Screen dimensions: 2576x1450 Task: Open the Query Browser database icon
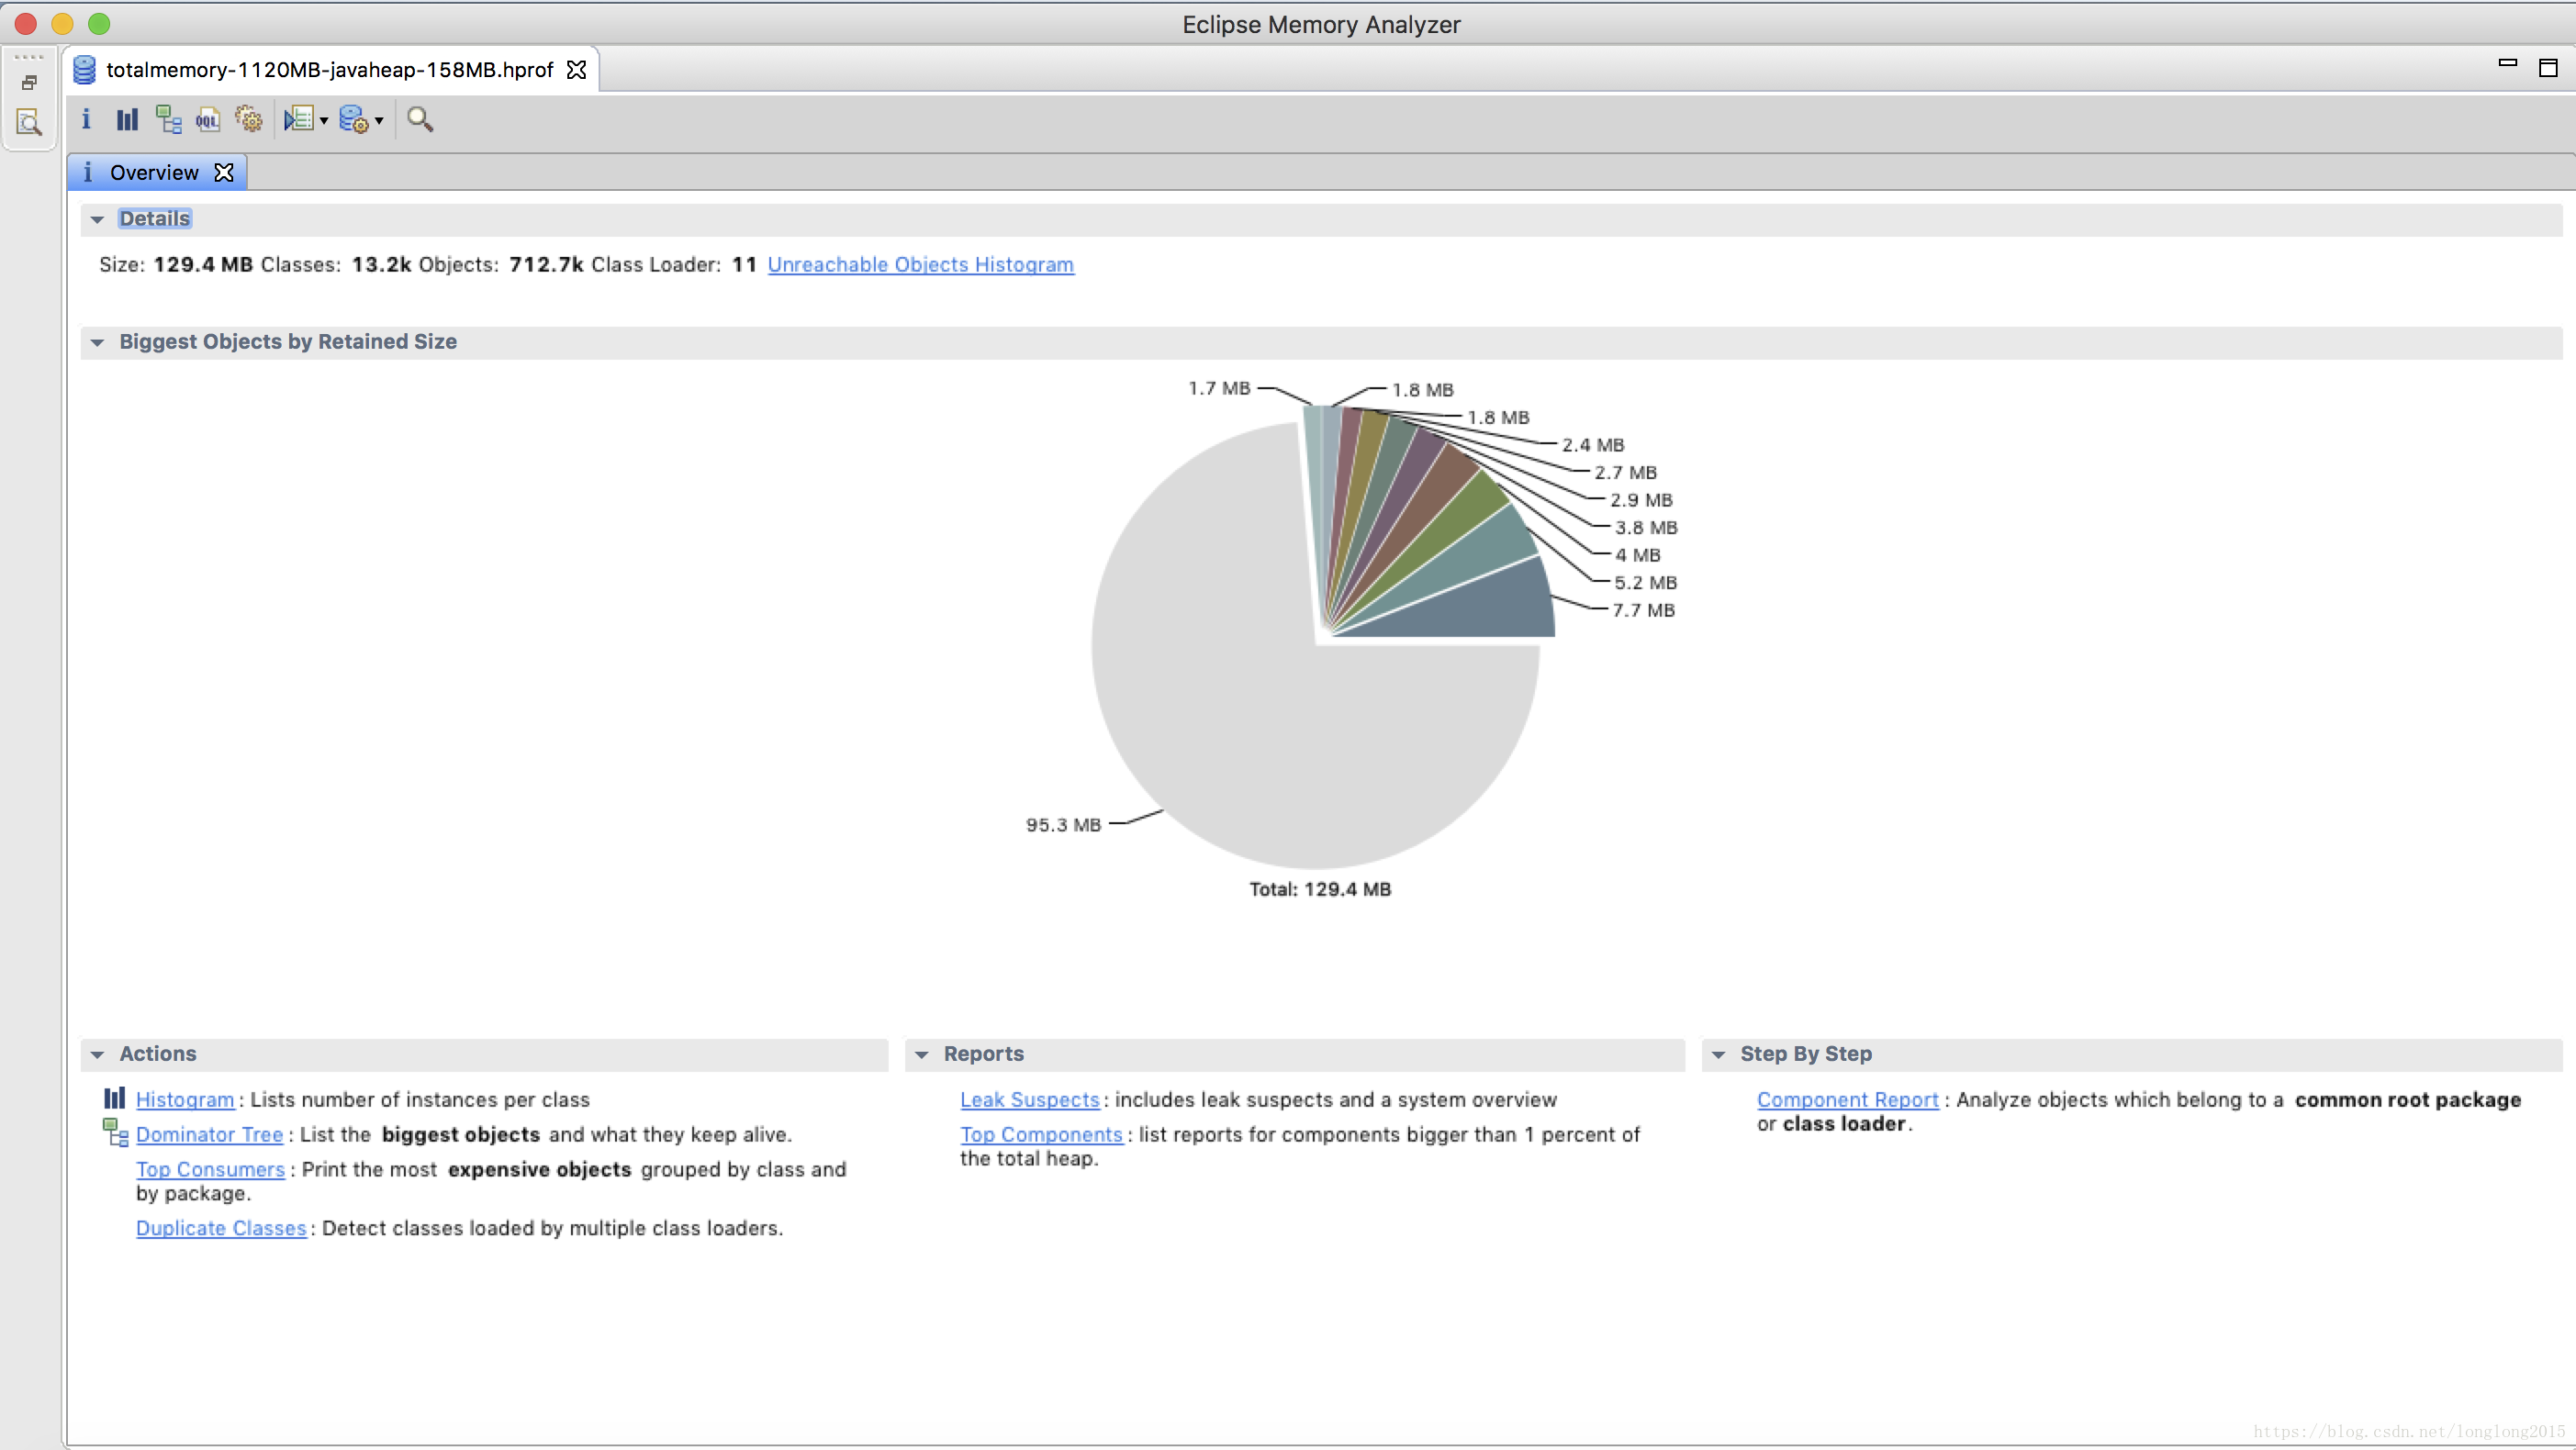coord(353,120)
